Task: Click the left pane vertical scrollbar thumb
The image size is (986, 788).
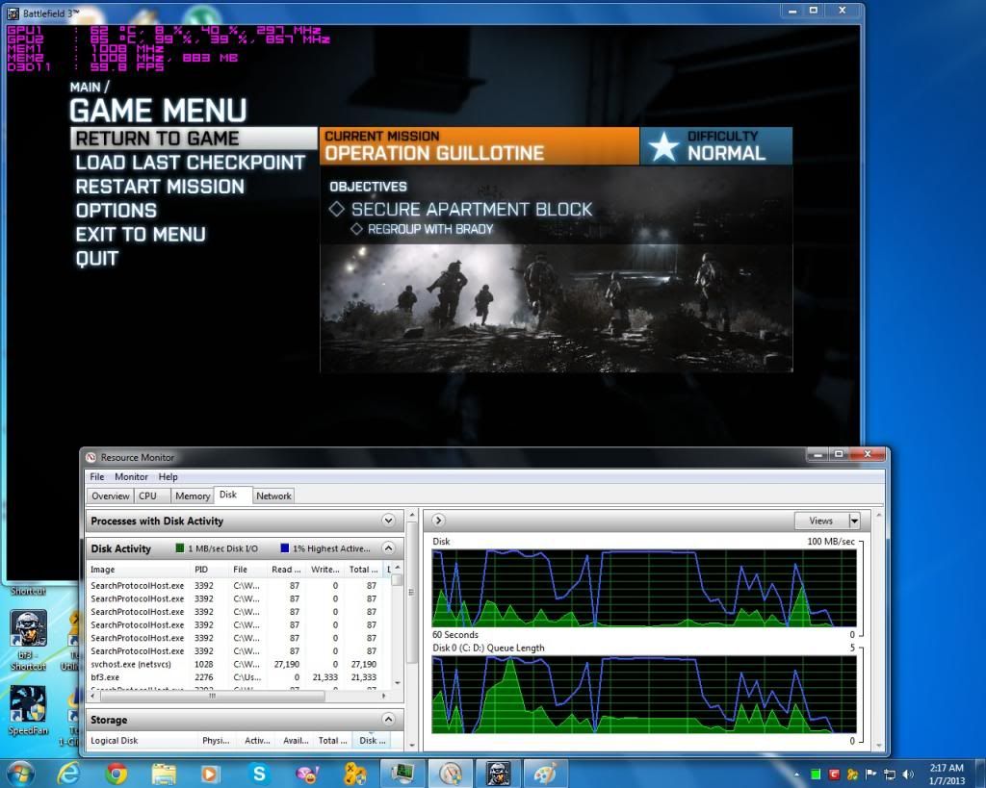Action: click(412, 592)
